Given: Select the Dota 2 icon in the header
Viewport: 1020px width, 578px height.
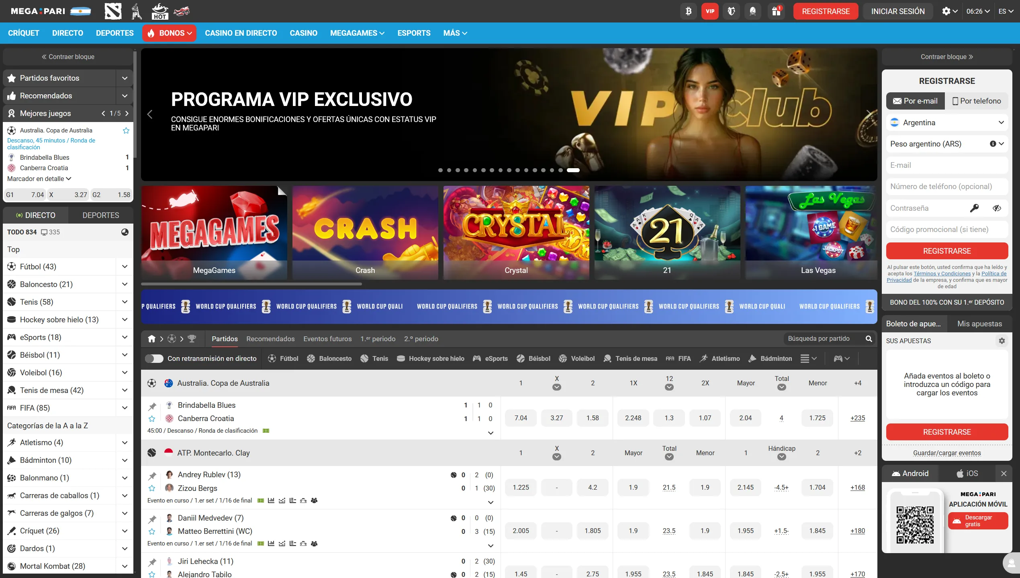Looking at the screenshot, I should (113, 11).
